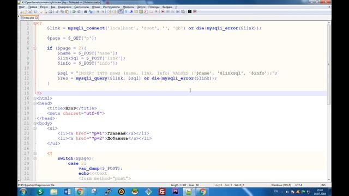This screenshot has height=196, width=349.
Task: Save the document using the Save icon
Action: click(31, 11)
